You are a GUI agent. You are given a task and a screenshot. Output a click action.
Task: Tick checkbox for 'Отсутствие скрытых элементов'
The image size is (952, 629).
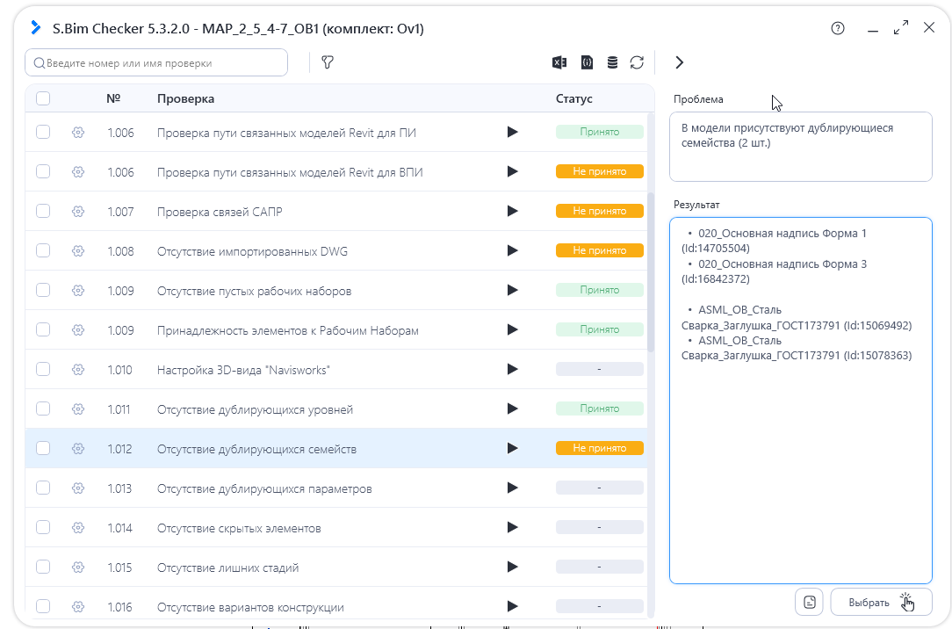43,527
